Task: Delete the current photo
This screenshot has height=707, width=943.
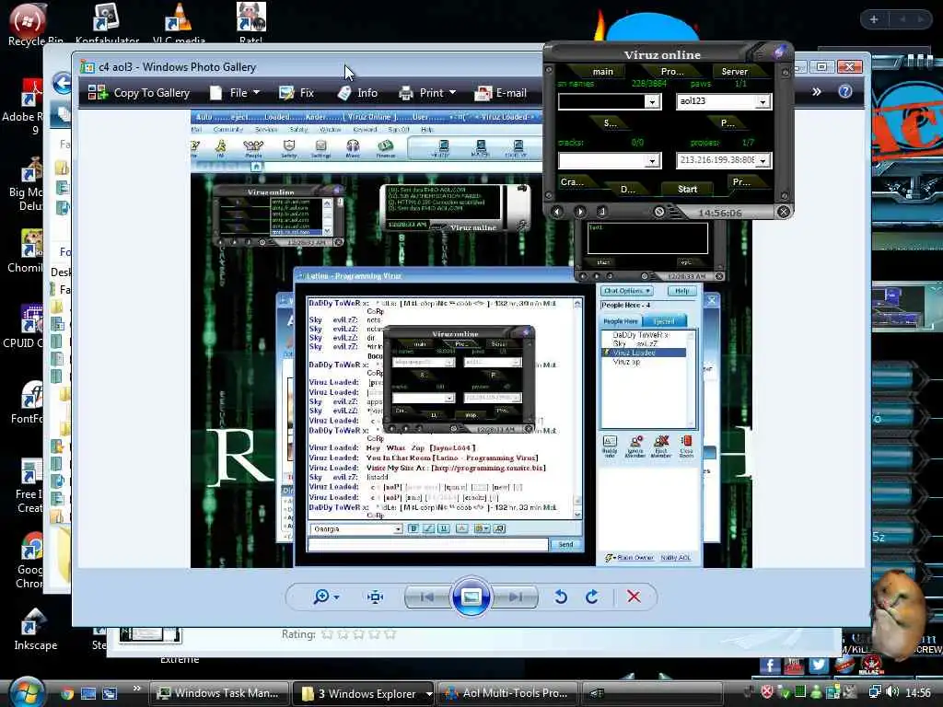Action: pyautogui.click(x=634, y=597)
